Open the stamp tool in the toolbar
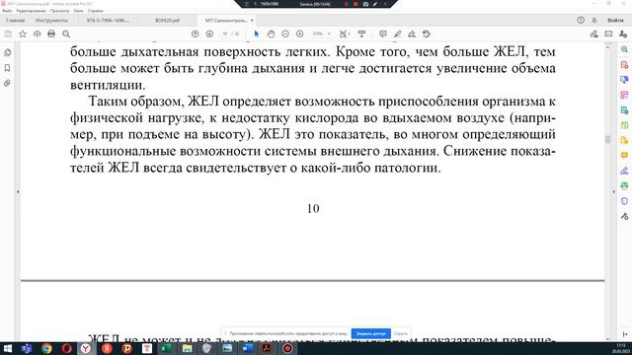 pyautogui.click(x=427, y=35)
